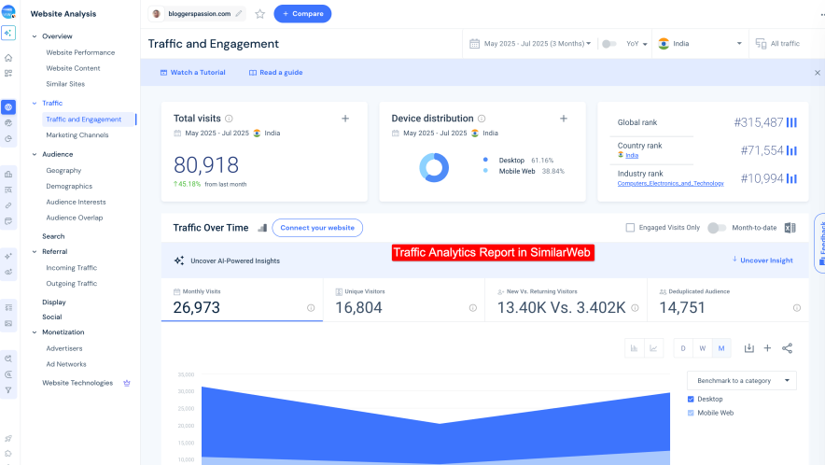The height and width of the screenshot is (465, 825).
Task: Collapse the Overview section
Action: (35, 36)
